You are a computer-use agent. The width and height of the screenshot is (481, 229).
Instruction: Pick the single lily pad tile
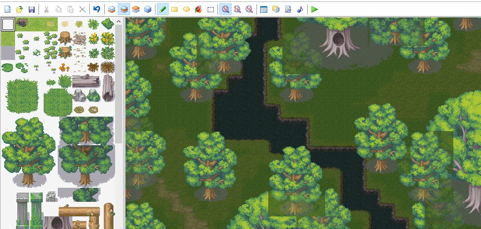pos(7,67)
